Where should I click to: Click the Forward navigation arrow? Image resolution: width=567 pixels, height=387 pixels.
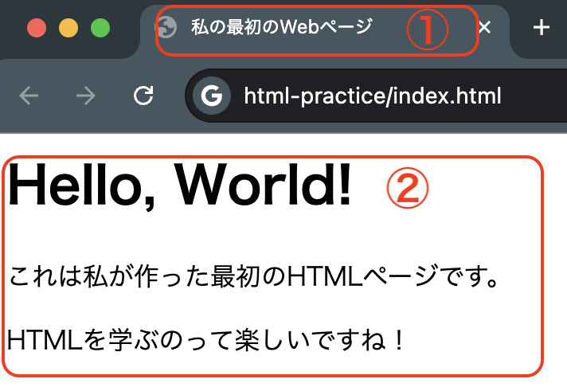click(x=85, y=96)
